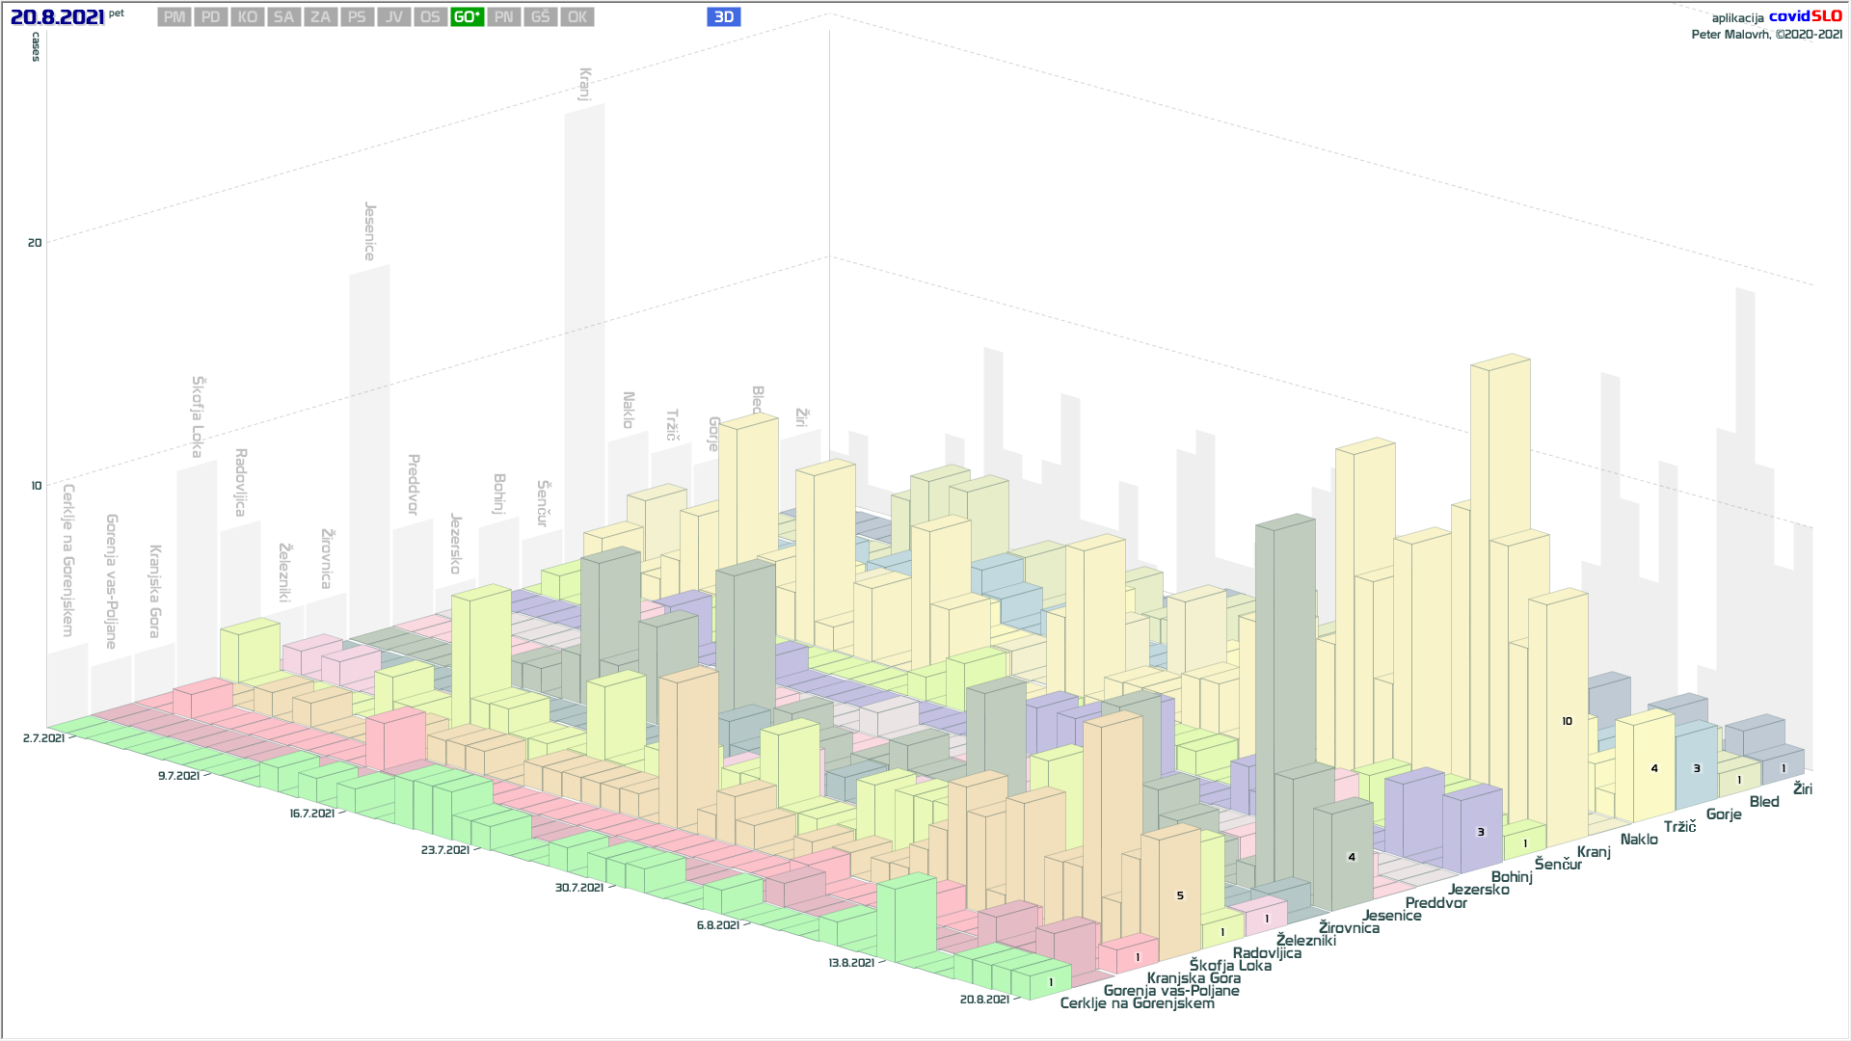Image resolution: width=1851 pixels, height=1041 pixels.
Task: Choose the OK region button
Action: coord(577,17)
